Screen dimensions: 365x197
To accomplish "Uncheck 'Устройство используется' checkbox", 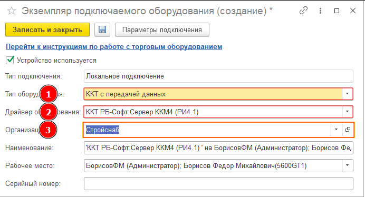I will [10, 60].
